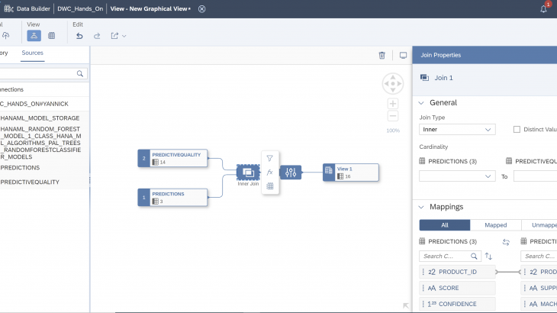The image size is (557, 313).
Task: Delete selected node with trash icon
Action: pos(382,55)
